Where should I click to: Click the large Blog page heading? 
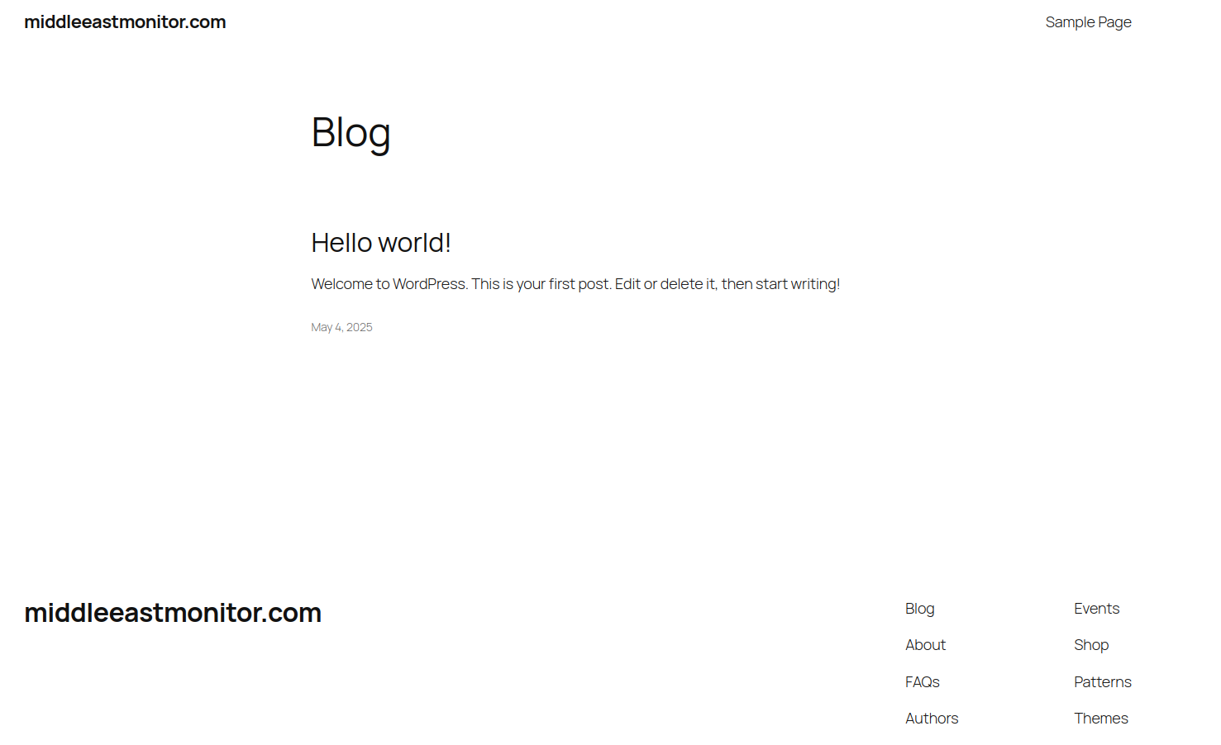(351, 133)
